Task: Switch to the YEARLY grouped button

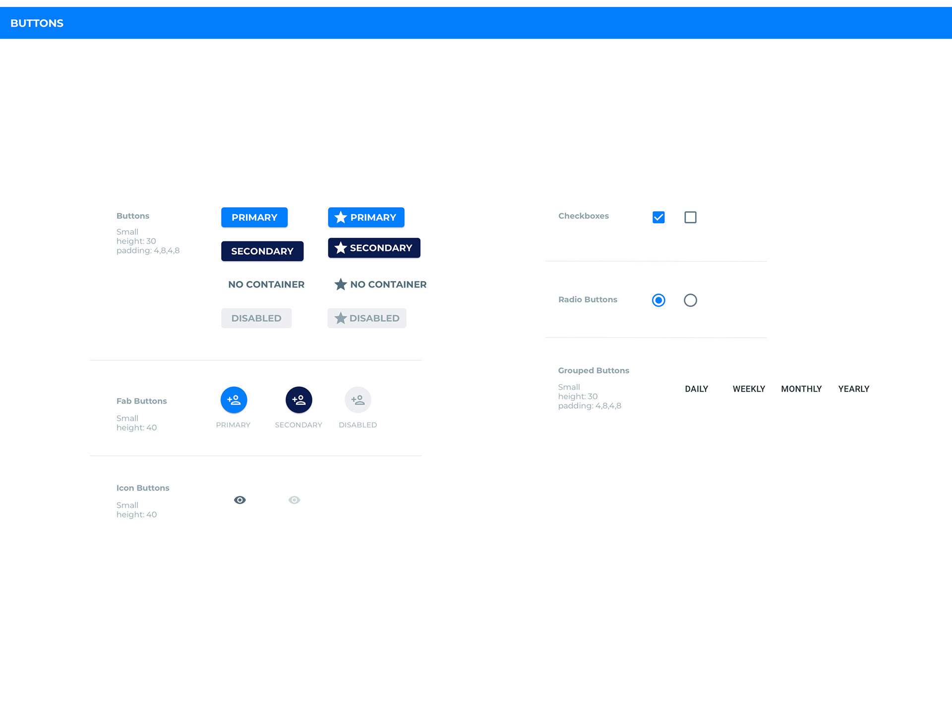Action: (x=853, y=389)
